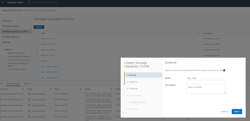Click the help icon beside profile instructions
This screenshot has height=121, width=250.
coord(224,70)
